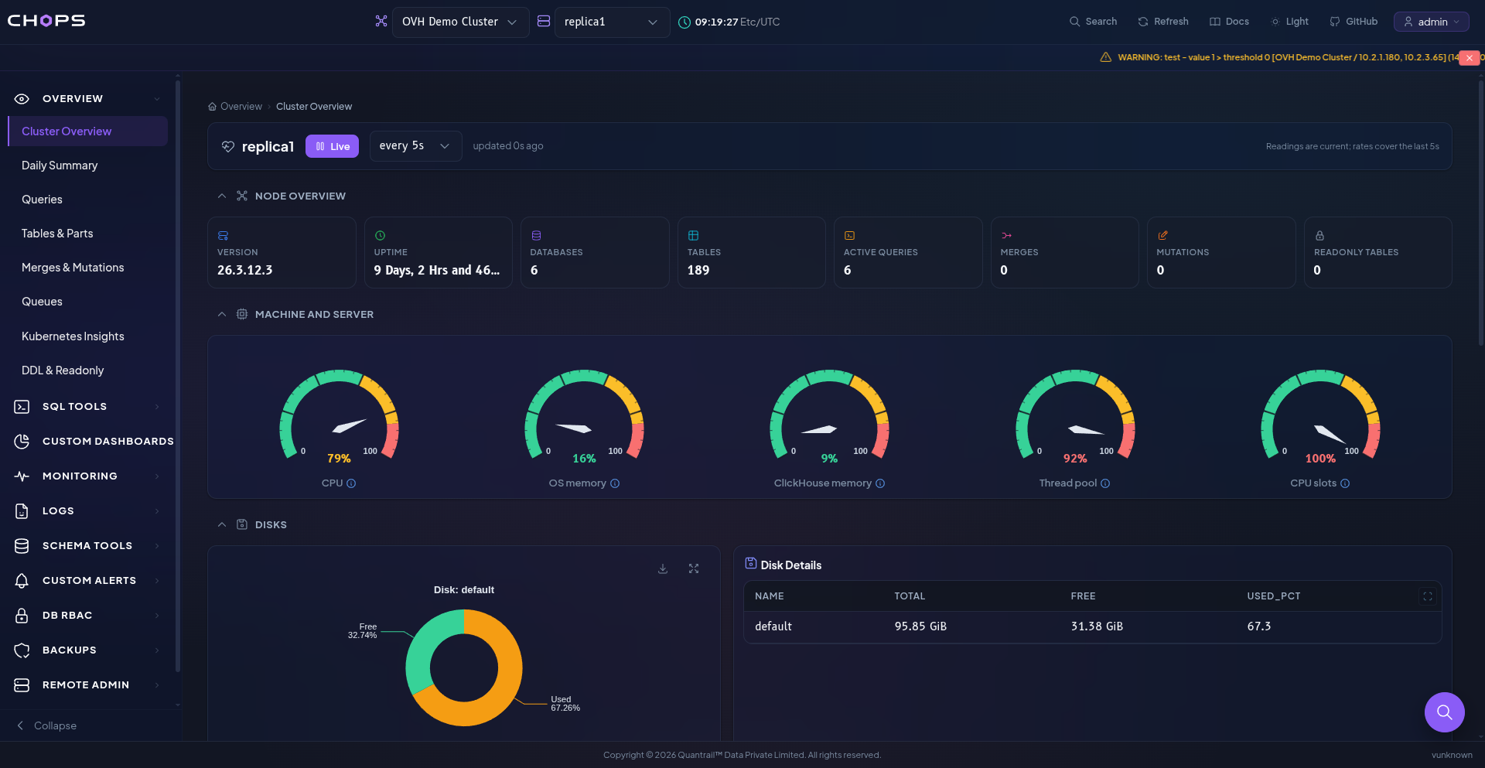
Task: Dismiss the warning banner with the red X
Action: (1469, 58)
